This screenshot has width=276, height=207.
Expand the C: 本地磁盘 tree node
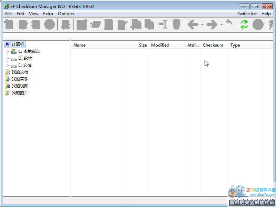pos(8,51)
